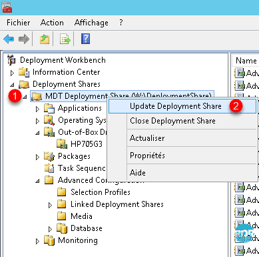This screenshot has width=259, height=257.
Task: Click the Packages node icon
Action: click(49, 156)
